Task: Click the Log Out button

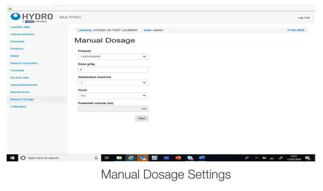Action: pyautogui.click(x=303, y=18)
